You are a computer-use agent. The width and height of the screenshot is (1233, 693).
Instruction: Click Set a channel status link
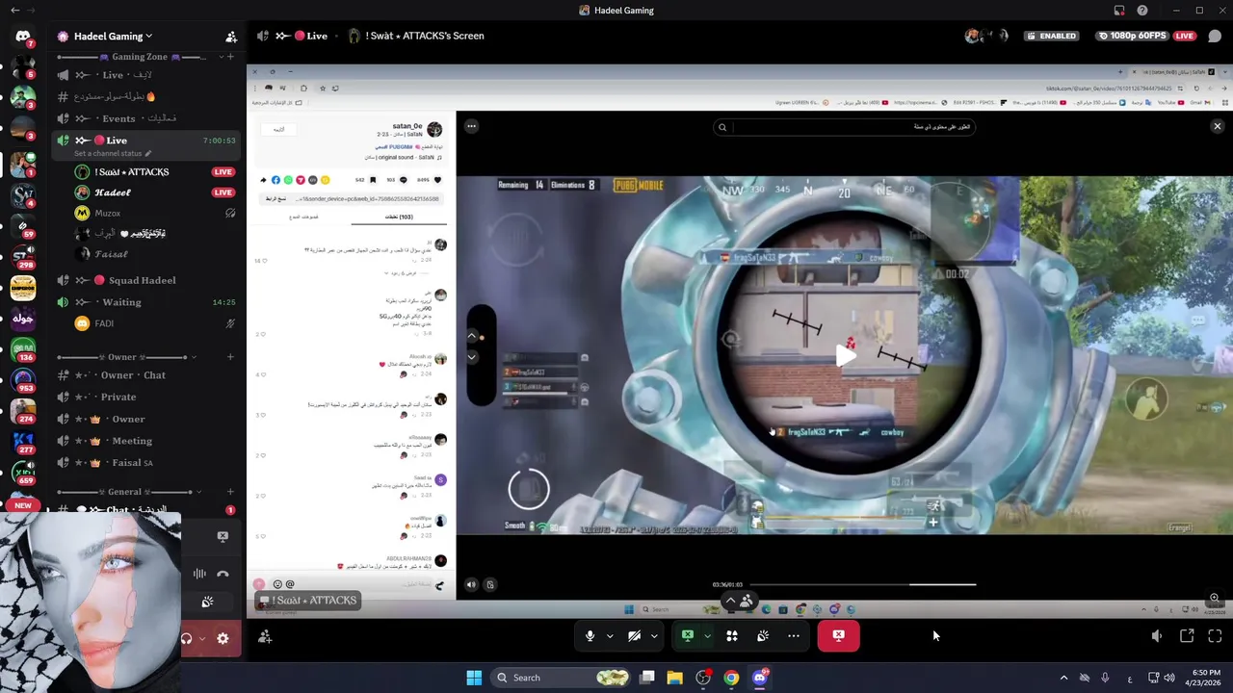[113, 154]
